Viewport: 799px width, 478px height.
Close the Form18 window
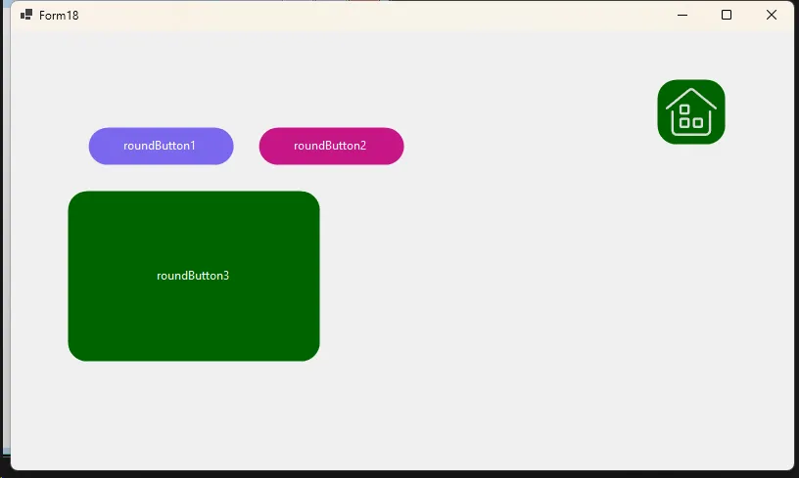coord(772,15)
